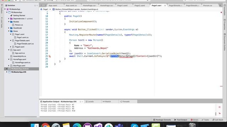This screenshot has width=227, height=127.
Task: Open the Tasks pad
Action: [x=205, y=120]
